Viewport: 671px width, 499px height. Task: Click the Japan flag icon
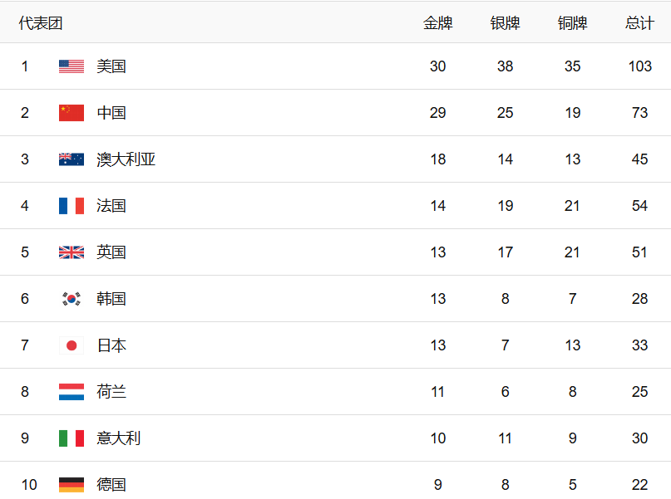point(72,345)
